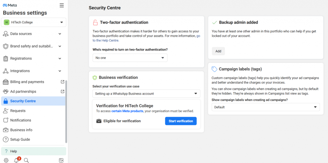Screen dimensions: 328x163
Task: Open the hamburger menu icon
Action: [62, 5]
